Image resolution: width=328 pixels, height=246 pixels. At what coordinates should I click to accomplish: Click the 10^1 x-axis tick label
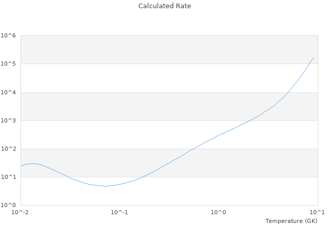click(317, 212)
